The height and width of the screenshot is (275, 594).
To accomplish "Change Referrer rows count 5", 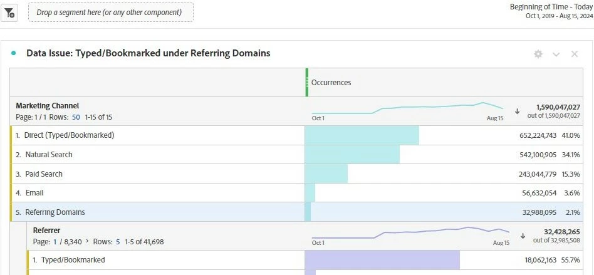I will 118,242.
